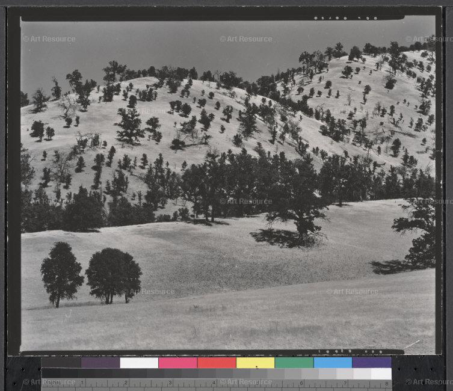Image resolution: width=453 pixels, height=391 pixels.
Task: Click the ruler mark labeled 3
Action: [x=170, y=383]
